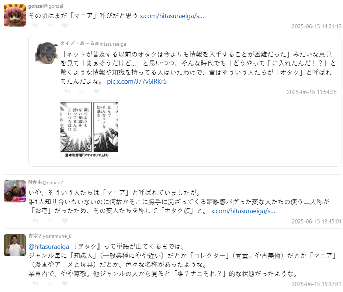Retweet N青木's tweet

[x=50, y=221]
